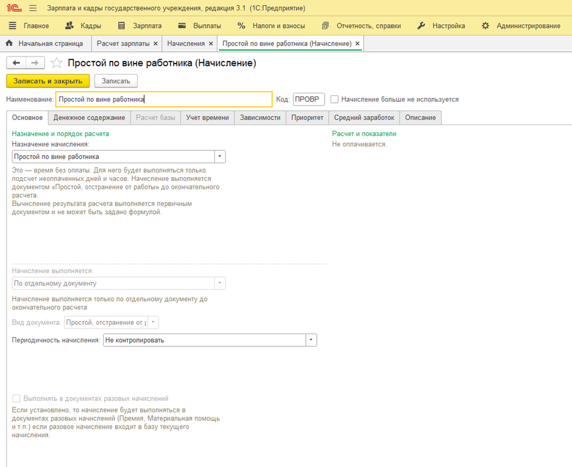The width and height of the screenshot is (572, 467).
Task: Select the Основное form tab
Action: point(27,118)
